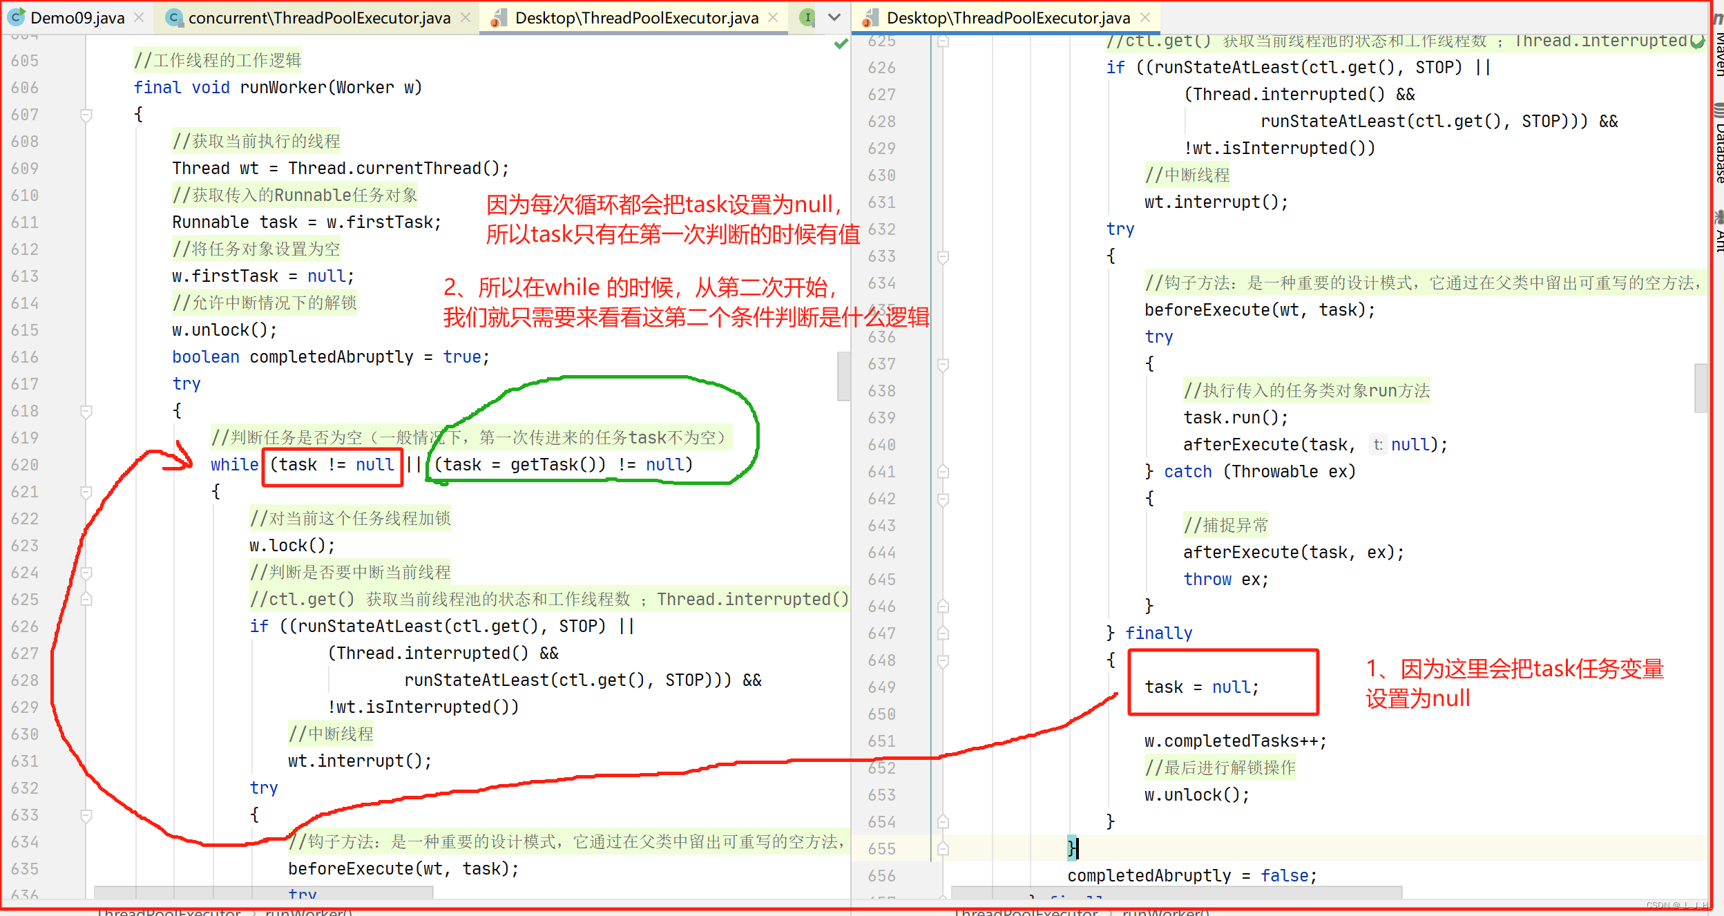Collapse inner try block at left line 633

pyautogui.click(x=86, y=815)
